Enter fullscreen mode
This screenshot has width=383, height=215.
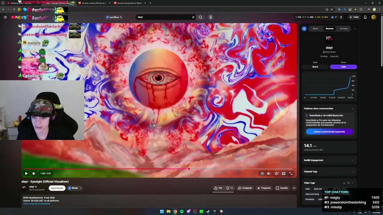click(x=291, y=173)
